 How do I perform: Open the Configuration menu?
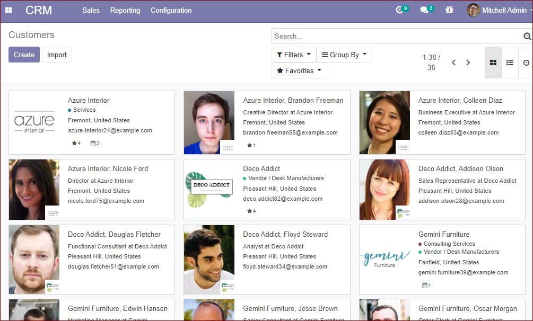[x=171, y=10]
